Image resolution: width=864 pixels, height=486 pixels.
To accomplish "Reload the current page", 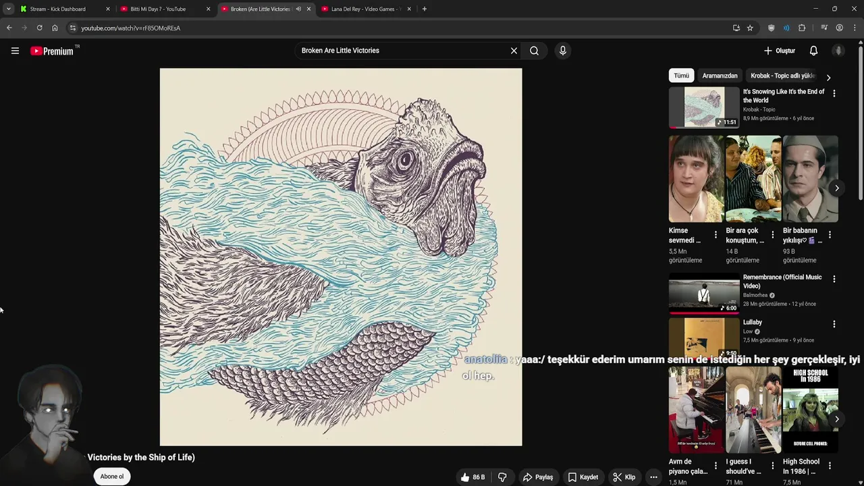I will 39,28.
